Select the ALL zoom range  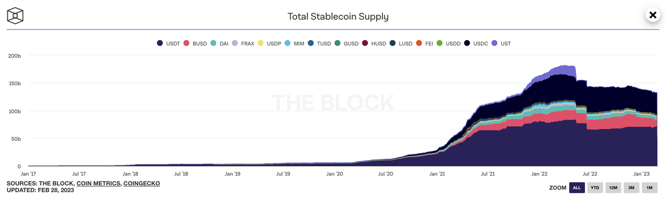(x=577, y=188)
